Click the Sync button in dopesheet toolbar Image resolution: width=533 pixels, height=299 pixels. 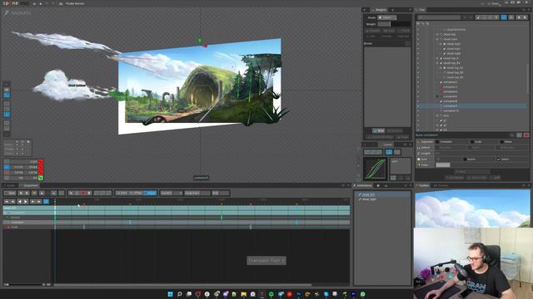tap(10, 193)
